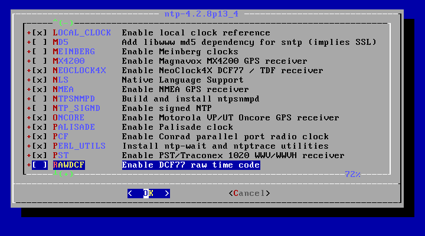425x236 pixels.
Task: Toggle the NLS checkbox off
Action: pos(40,80)
